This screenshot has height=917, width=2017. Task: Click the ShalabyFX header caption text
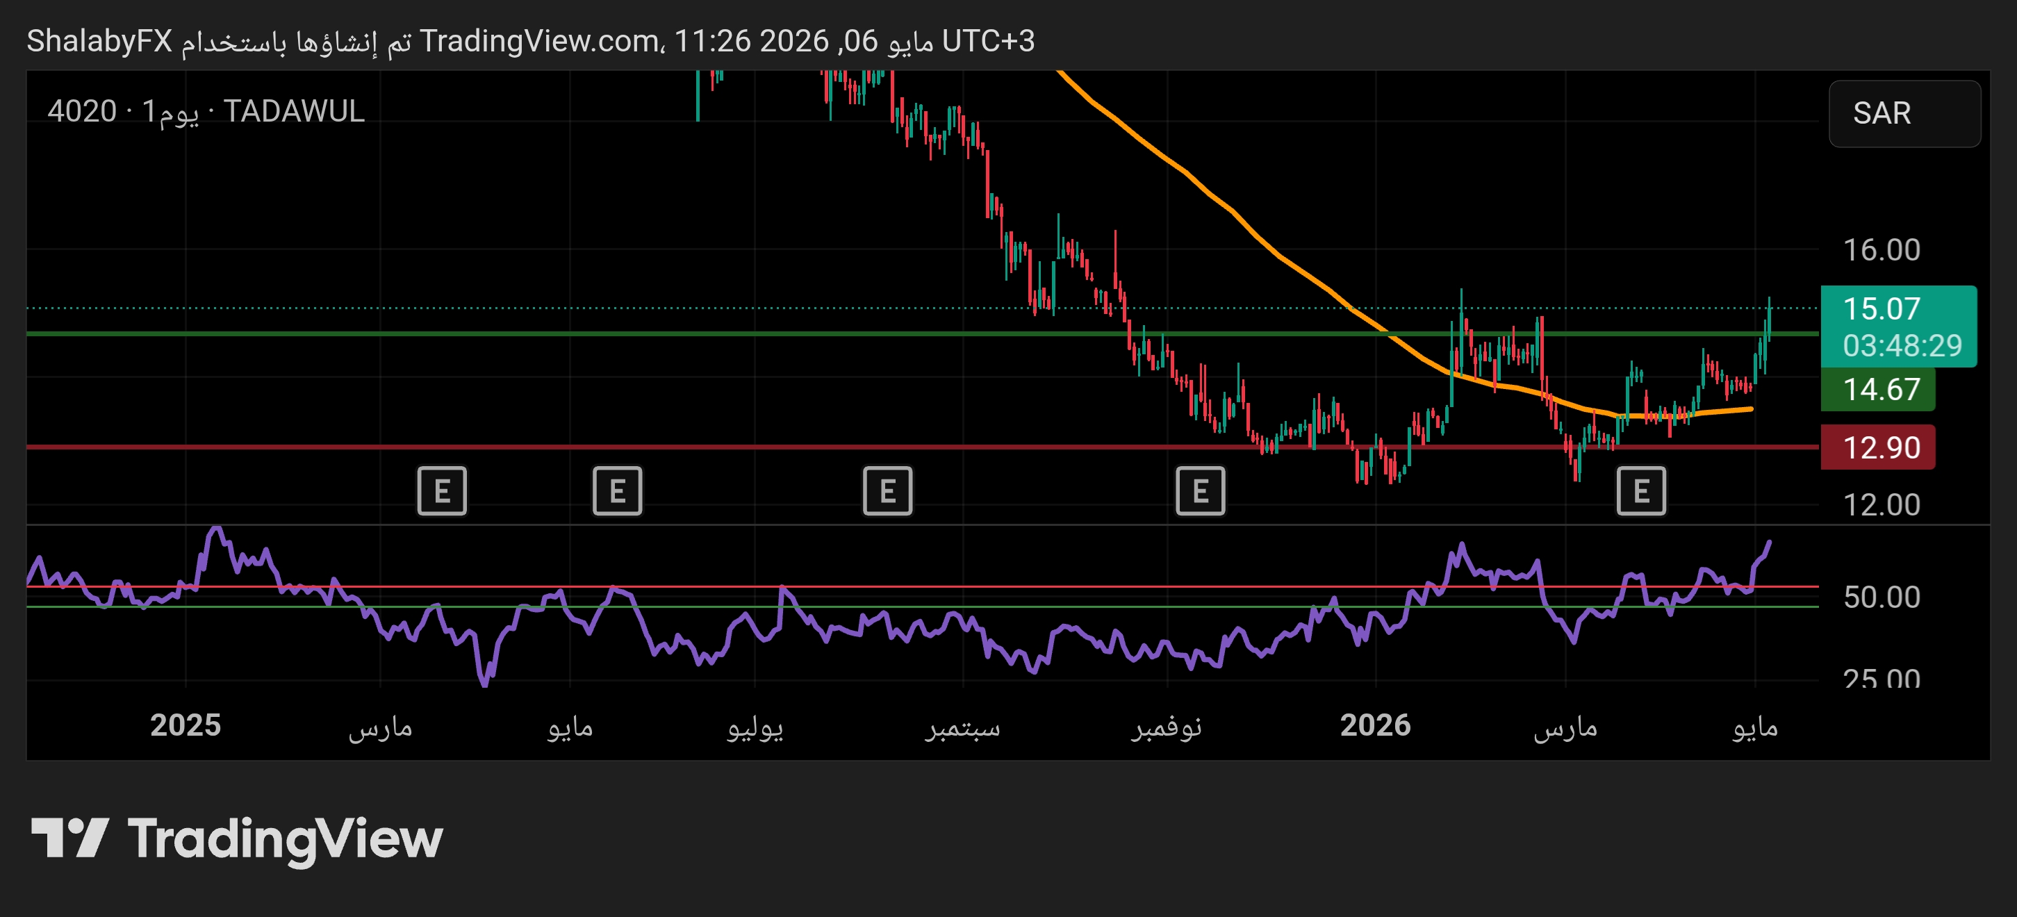click(x=530, y=41)
